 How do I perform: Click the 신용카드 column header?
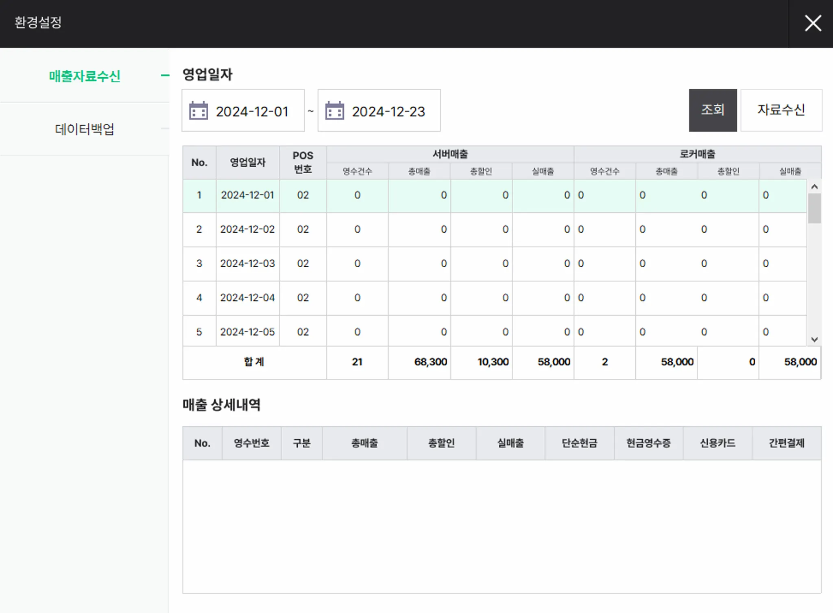tap(717, 443)
